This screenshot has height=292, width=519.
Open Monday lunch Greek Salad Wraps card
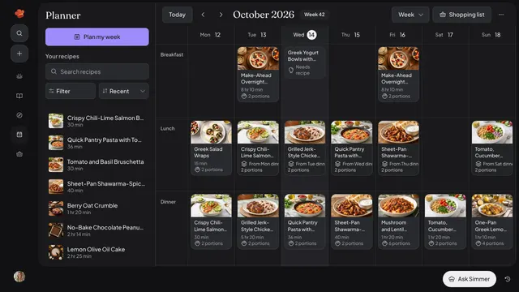pyautogui.click(x=211, y=148)
